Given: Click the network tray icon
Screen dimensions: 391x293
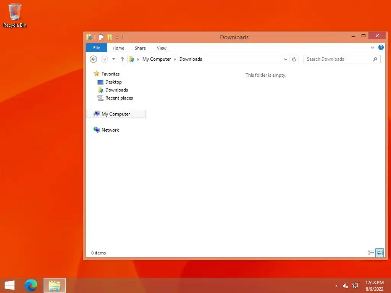Looking at the screenshot, I should click(355, 286).
